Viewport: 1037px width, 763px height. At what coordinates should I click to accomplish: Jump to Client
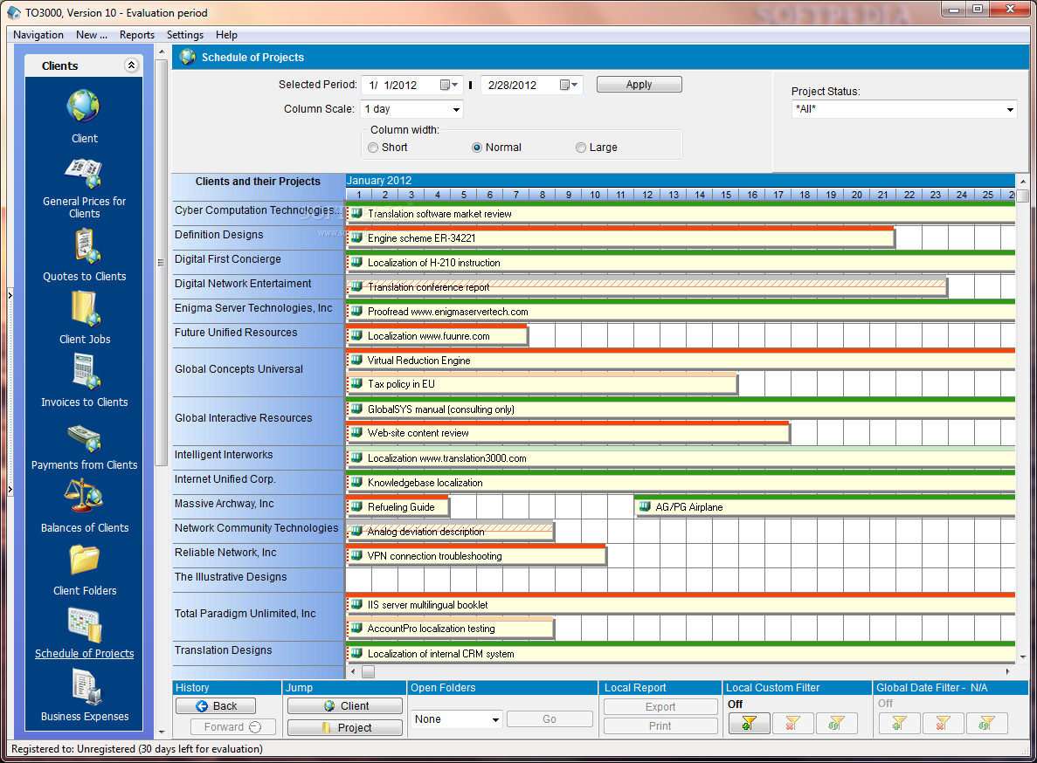point(344,706)
